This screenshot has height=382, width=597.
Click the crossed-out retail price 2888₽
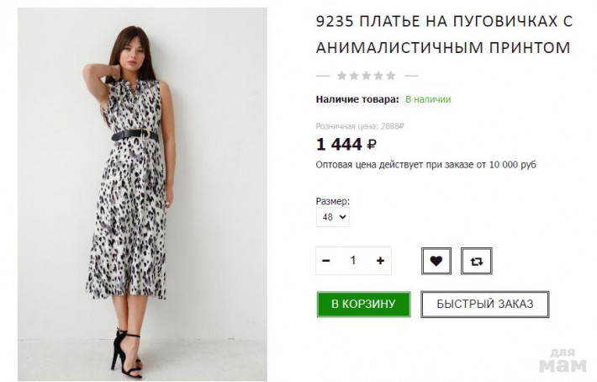tap(392, 125)
